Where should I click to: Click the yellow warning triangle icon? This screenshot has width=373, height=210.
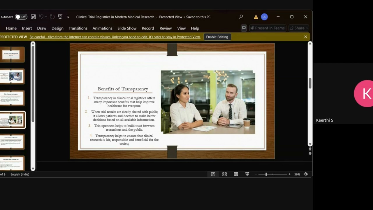pyautogui.click(x=256, y=17)
